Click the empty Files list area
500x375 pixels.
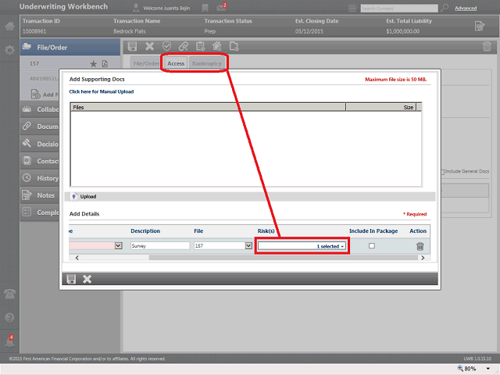click(x=246, y=148)
